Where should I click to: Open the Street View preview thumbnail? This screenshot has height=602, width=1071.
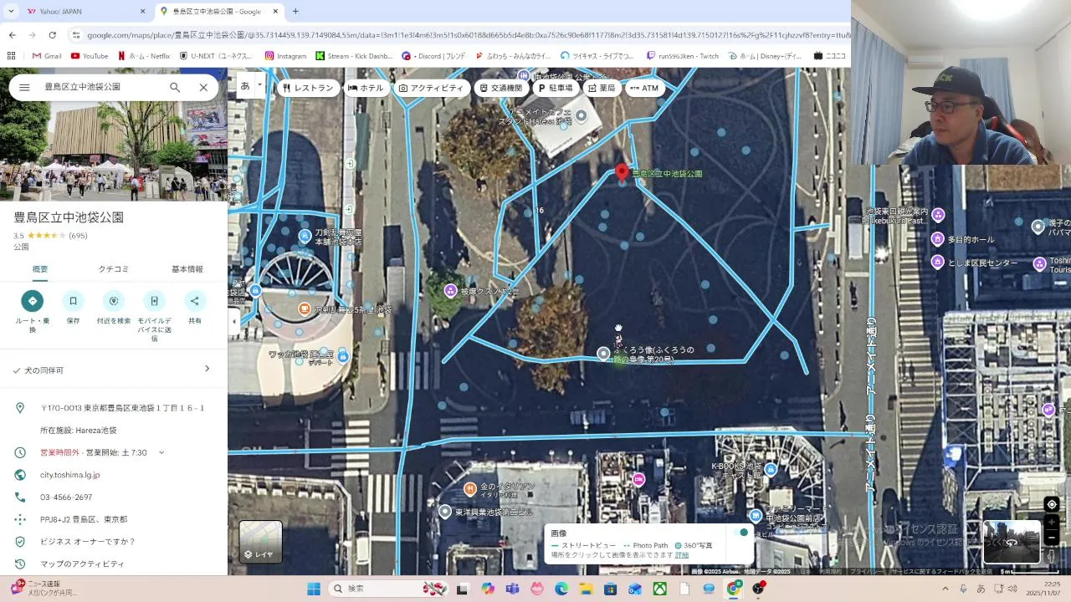tap(1012, 542)
